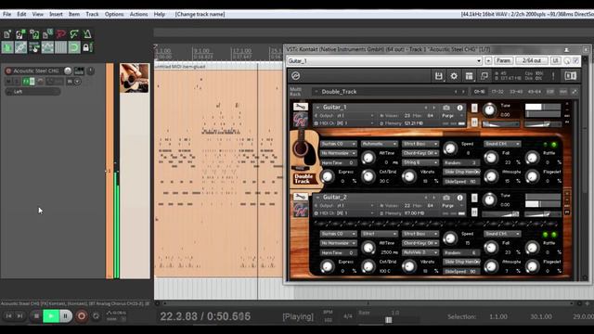Toggle mute on Acoustic Steel track

[x=8, y=82]
